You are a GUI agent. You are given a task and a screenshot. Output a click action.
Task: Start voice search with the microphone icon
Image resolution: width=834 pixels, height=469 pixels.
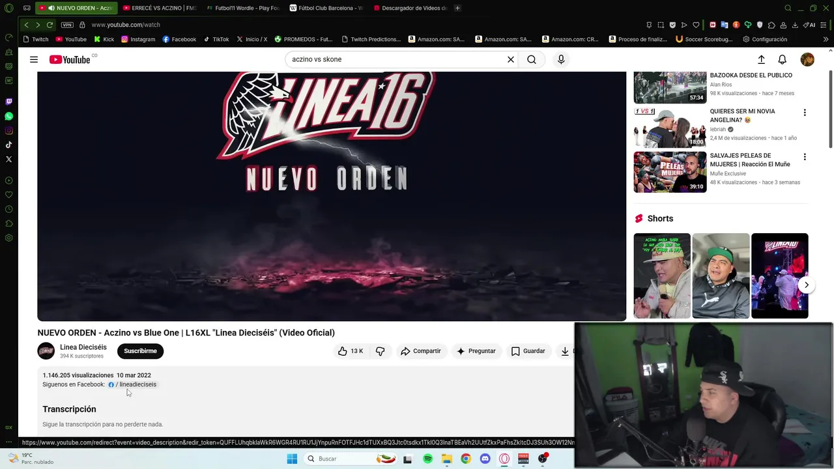coord(561,59)
